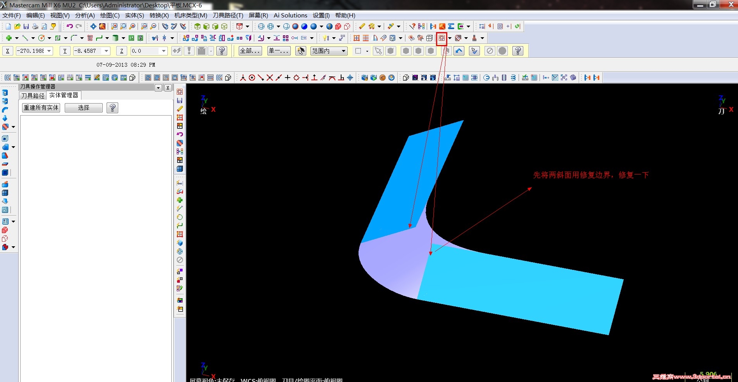The image size is (738, 382).
Task: Click the 全部... selection button
Action: coord(250,51)
